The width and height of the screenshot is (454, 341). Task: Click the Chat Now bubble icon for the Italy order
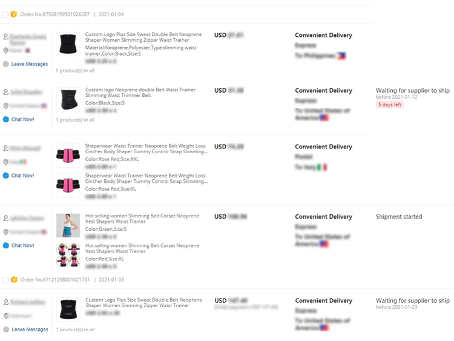pyautogui.click(x=6, y=176)
